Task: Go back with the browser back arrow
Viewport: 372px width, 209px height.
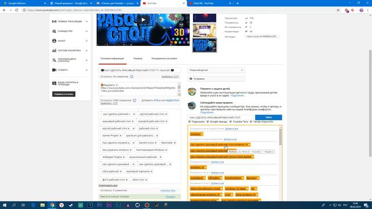Action: pos(4,10)
